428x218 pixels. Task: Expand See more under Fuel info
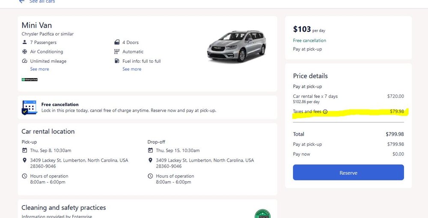(132, 69)
